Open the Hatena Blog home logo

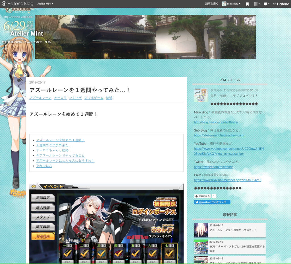click(18, 3)
